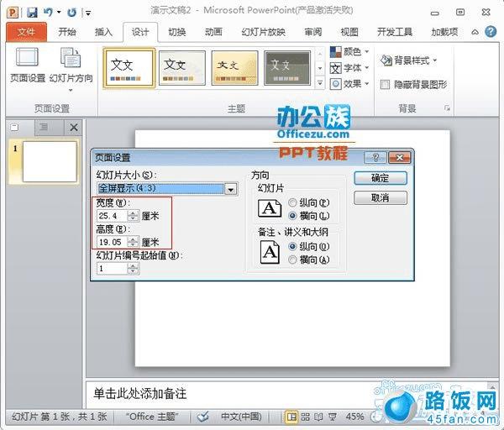The image size is (504, 430).
Task: Switch to Slide Sorter view icon
Action: pyautogui.click(x=306, y=417)
